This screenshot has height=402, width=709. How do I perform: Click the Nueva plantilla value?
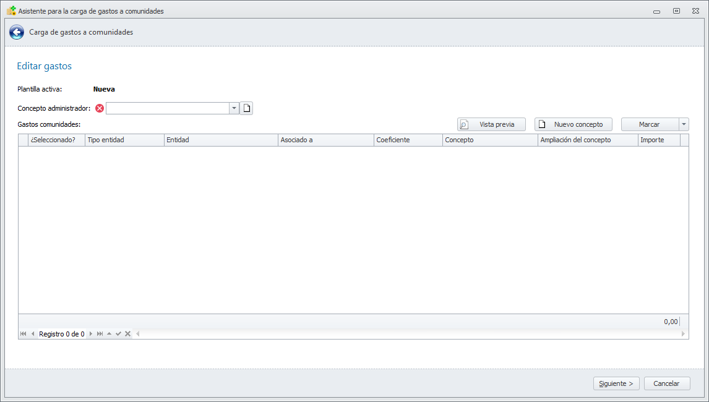104,89
